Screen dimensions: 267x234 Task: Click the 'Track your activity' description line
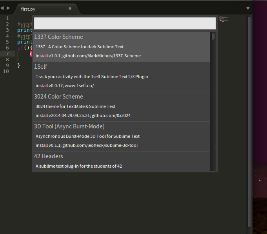pyautogui.click(x=92, y=77)
